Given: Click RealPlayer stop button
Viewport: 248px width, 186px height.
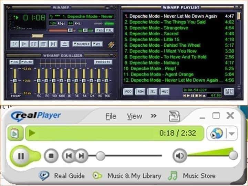Looking at the screenshot, I should pos(51,156).
